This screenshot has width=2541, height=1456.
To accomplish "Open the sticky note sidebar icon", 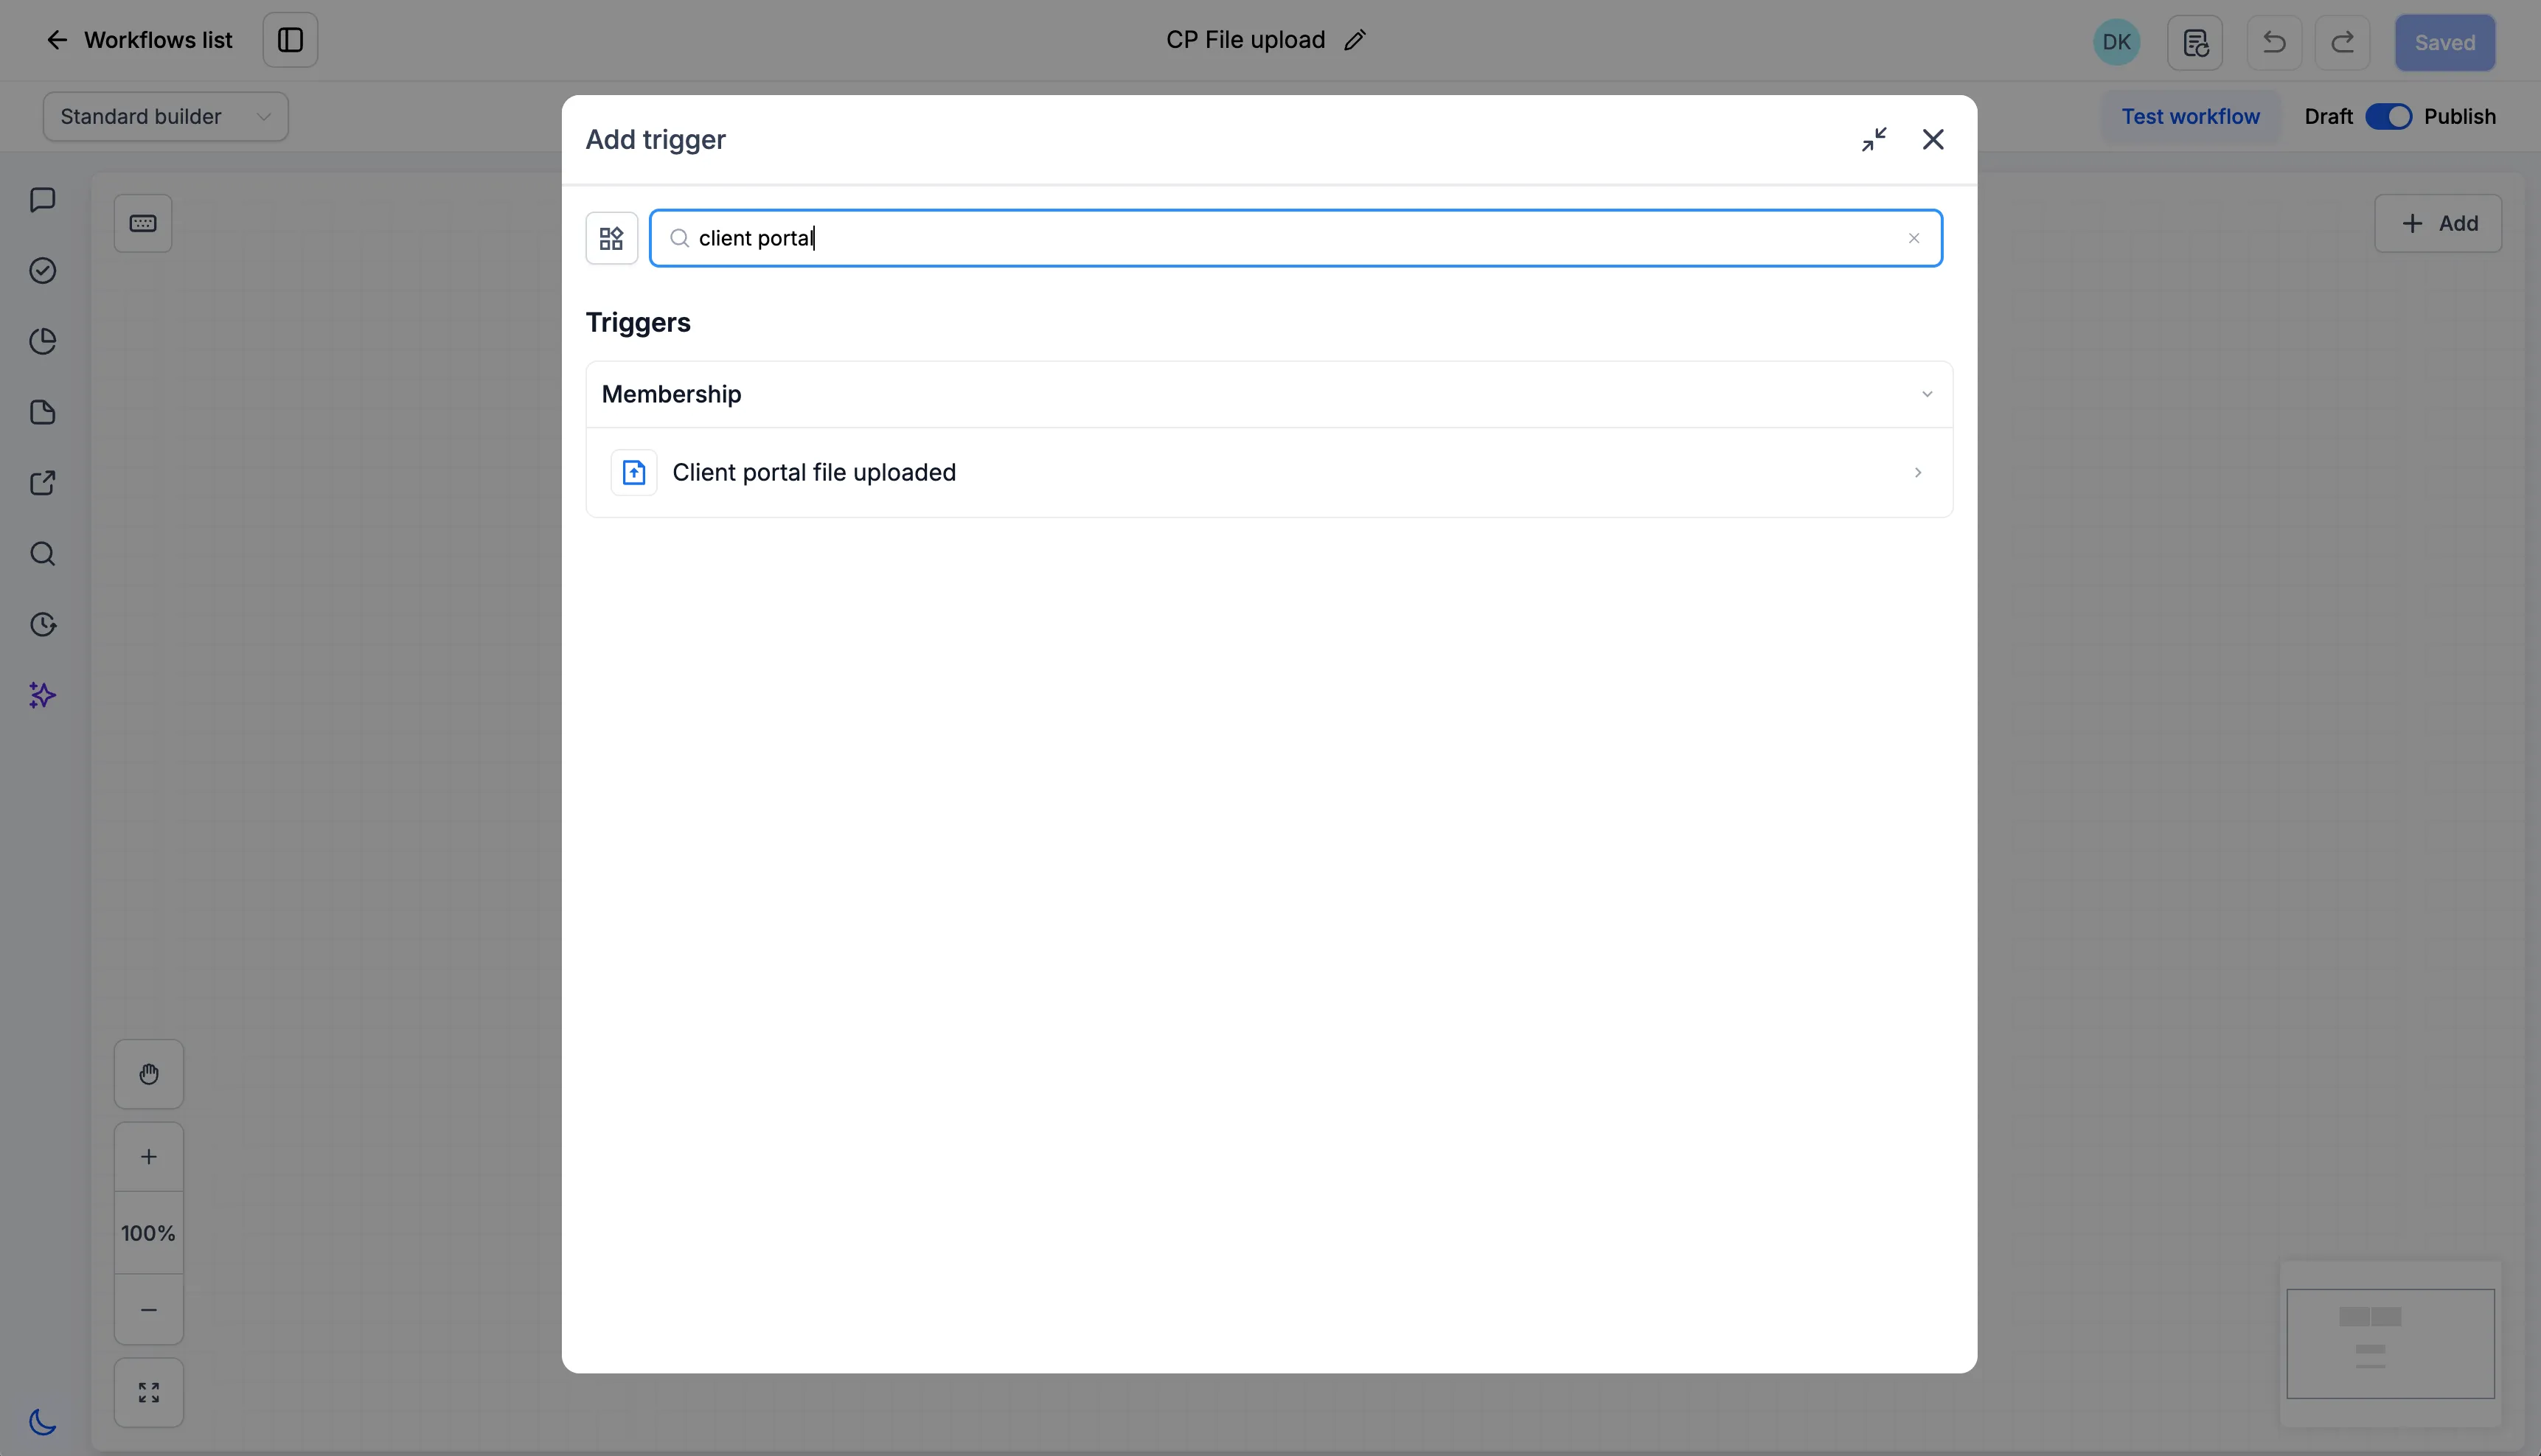I will coord(42,412).
